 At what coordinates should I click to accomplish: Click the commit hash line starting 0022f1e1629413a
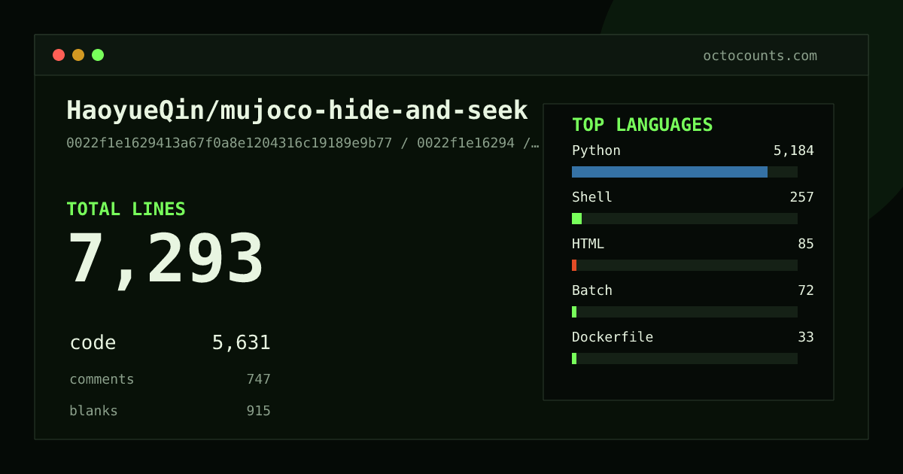pyautogui.click(x=303, y=143)
